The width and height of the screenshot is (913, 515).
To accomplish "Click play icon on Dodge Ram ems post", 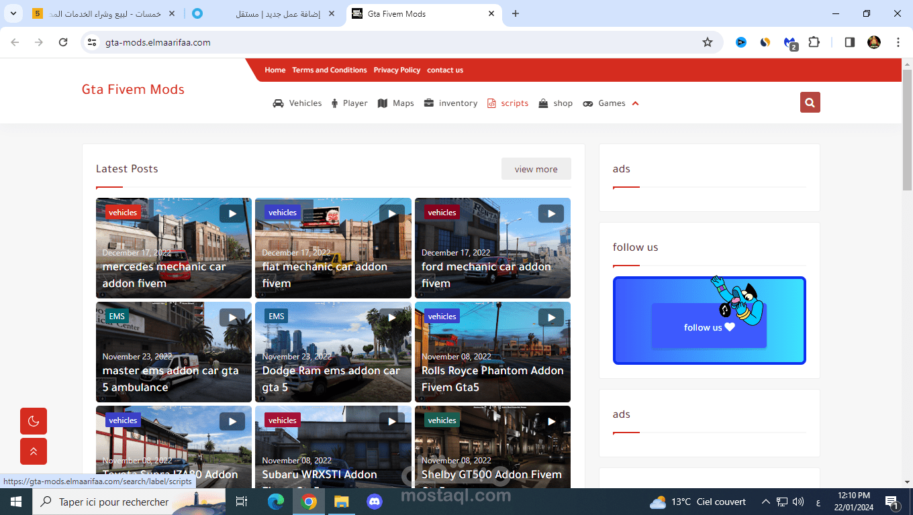I will coord(391,317).
